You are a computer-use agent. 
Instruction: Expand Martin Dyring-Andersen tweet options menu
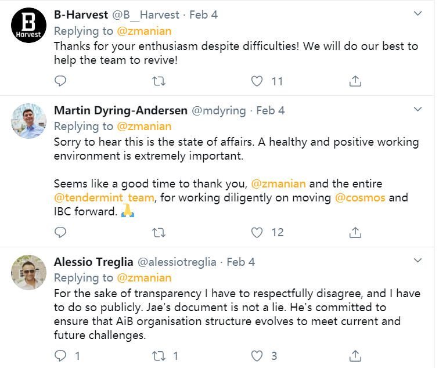click(417, 110)
